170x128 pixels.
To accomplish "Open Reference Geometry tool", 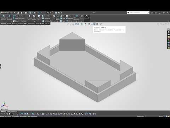I will pos(76,17).
